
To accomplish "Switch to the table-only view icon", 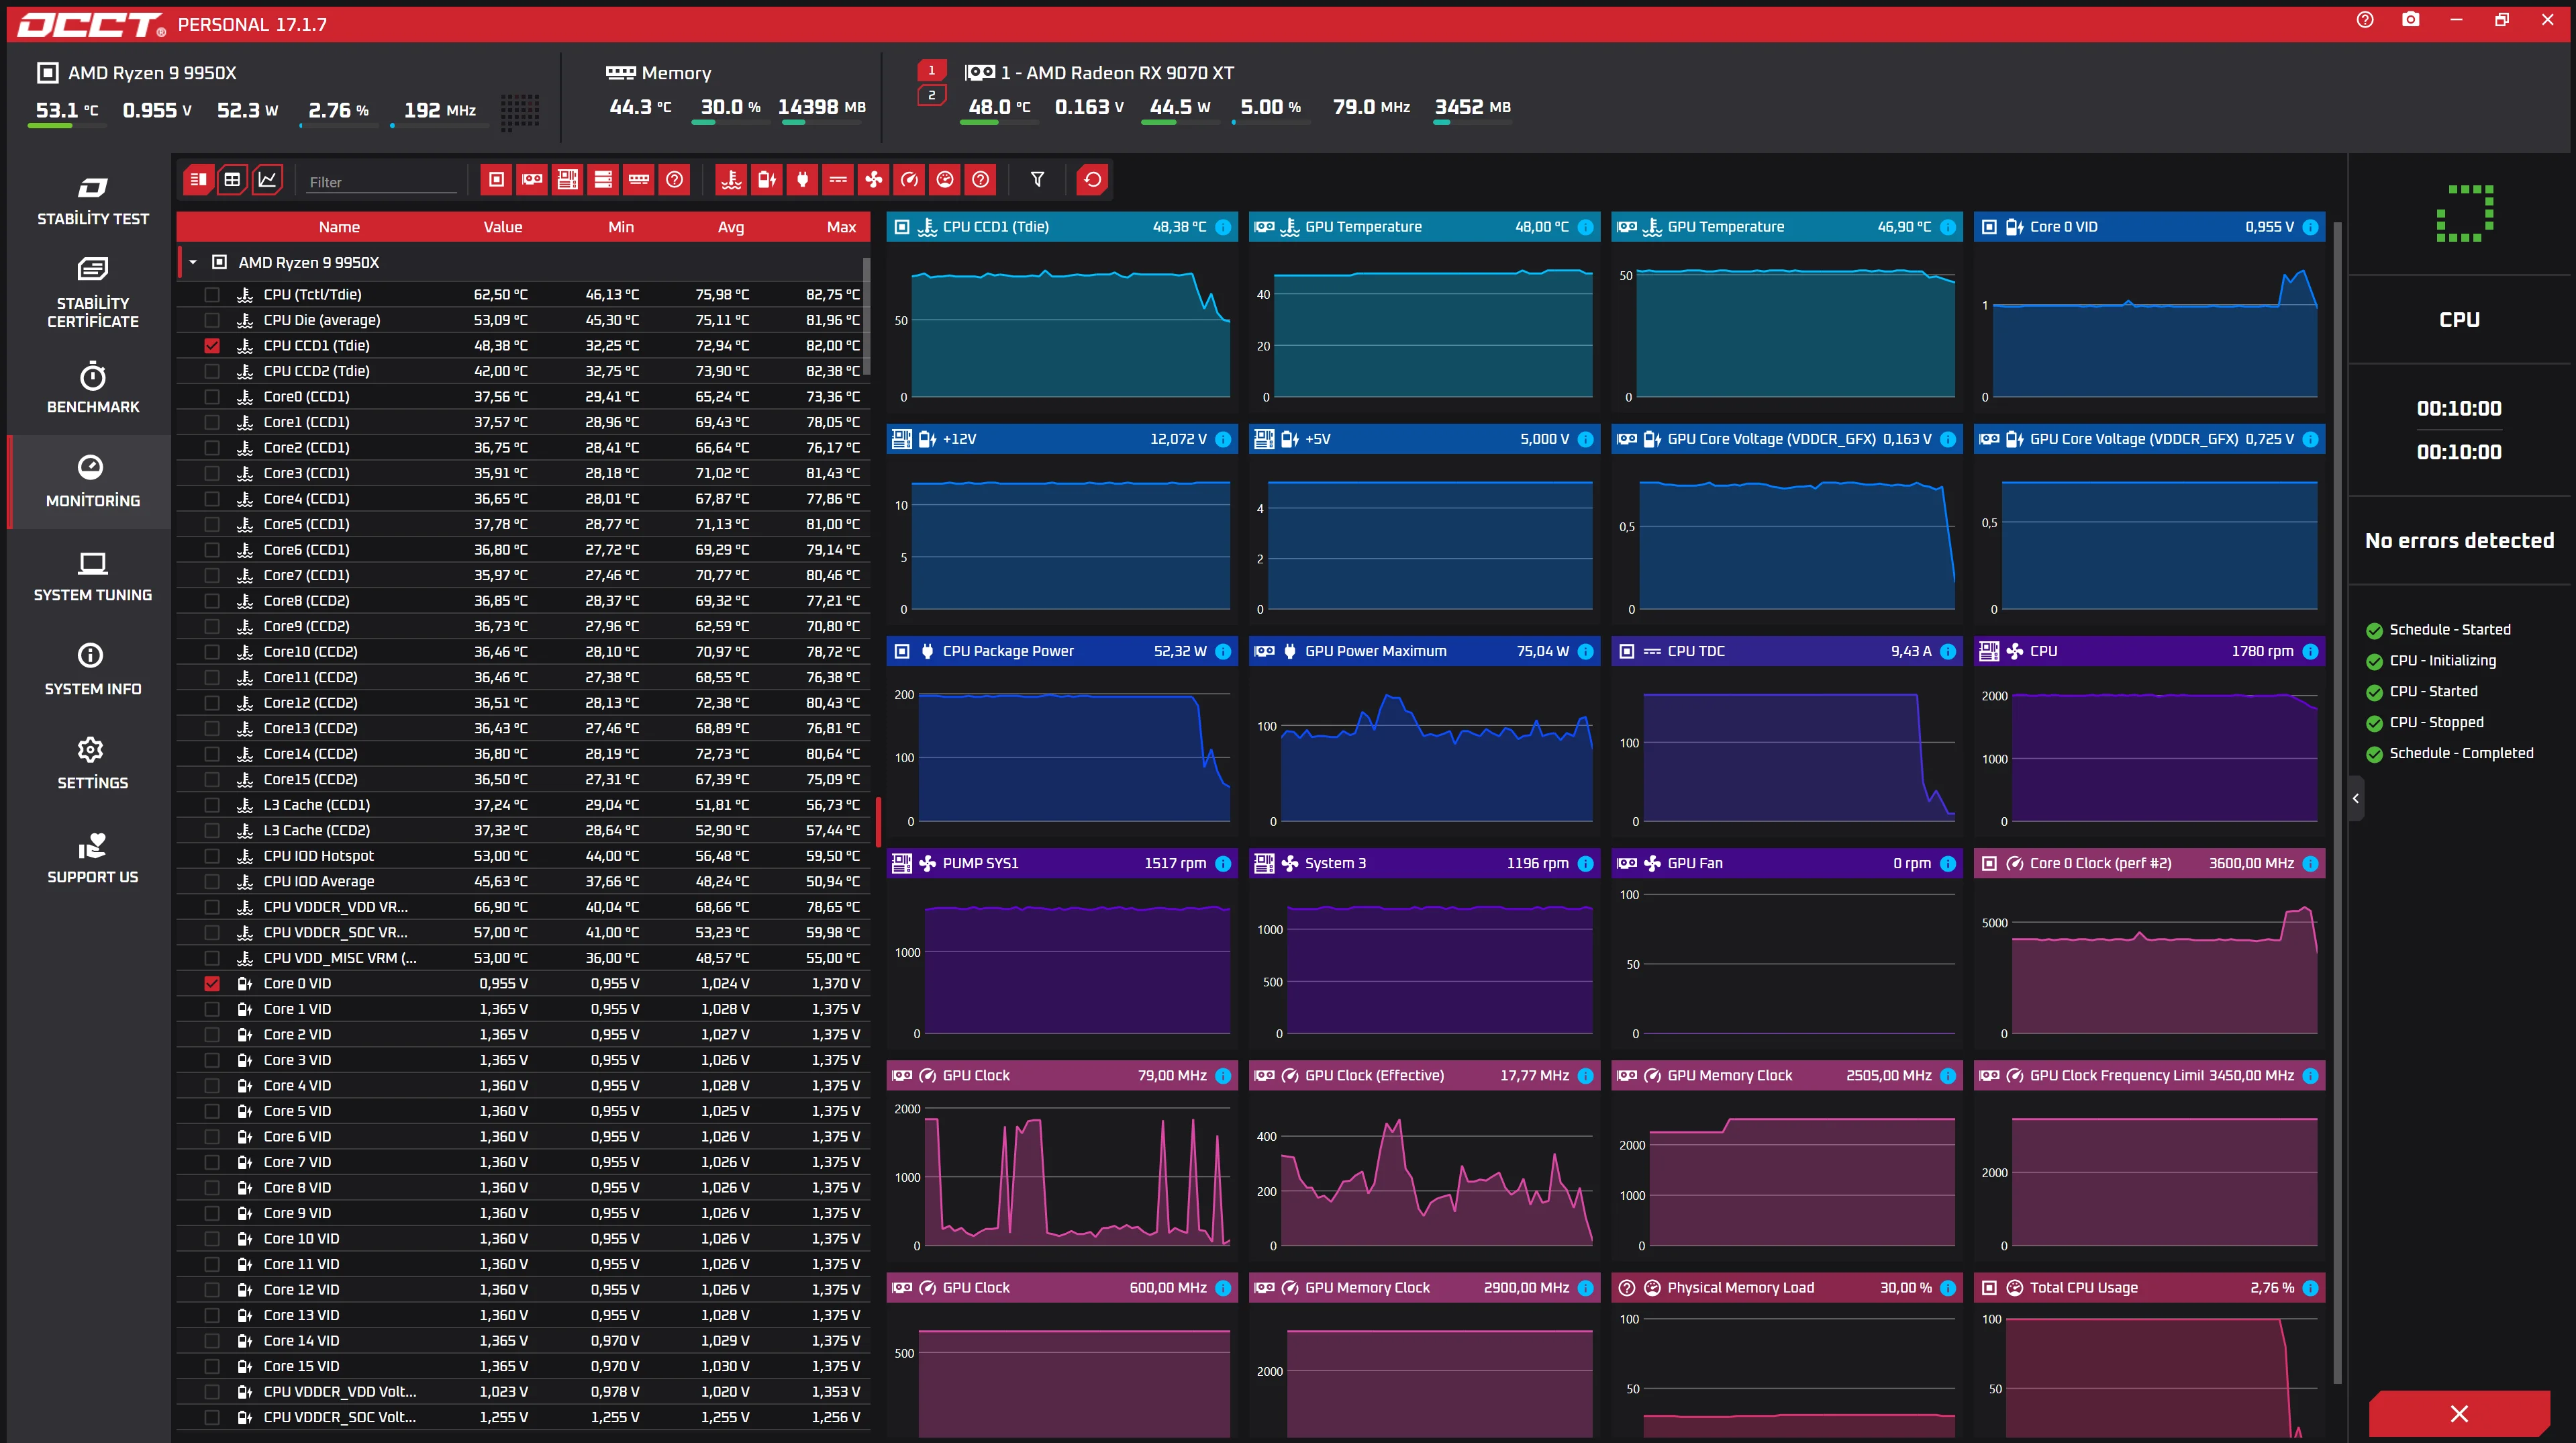I will pyautogui.click(x=232, y=180).
